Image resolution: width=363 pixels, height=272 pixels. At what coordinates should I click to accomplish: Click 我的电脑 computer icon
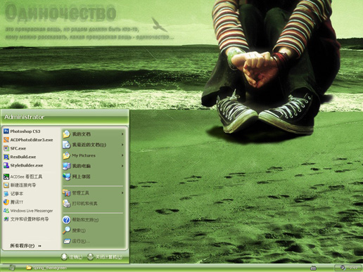pos(66,166)
